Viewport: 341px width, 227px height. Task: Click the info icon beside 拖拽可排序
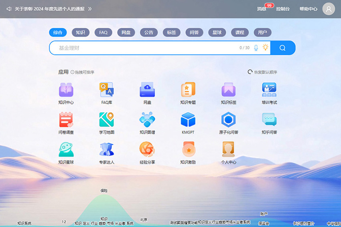(x=73, y=72)
